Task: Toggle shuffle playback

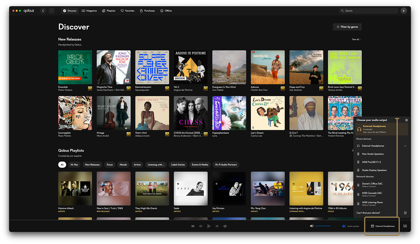Action: (193, 226)
